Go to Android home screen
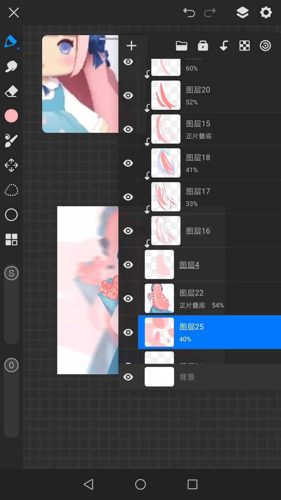 [140, 484]
